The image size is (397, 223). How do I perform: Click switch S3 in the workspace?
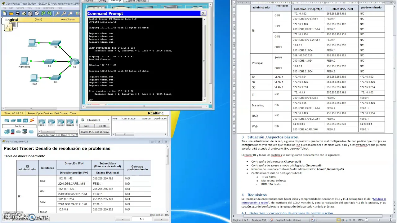tap(56, 77)
